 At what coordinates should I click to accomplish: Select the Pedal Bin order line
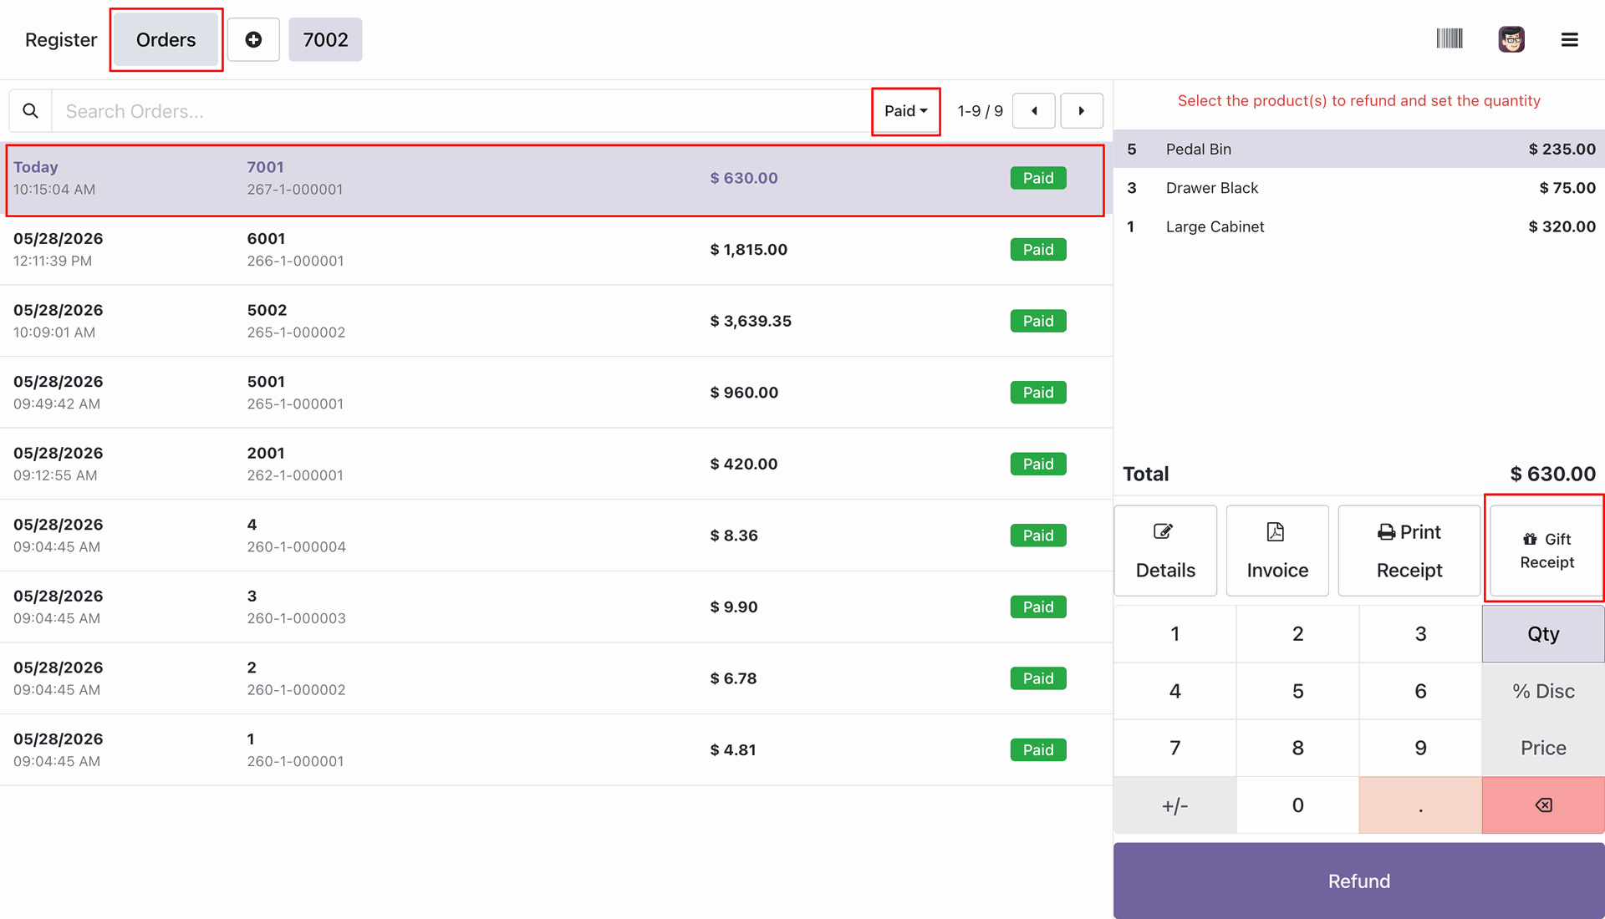(x=1359, y=149)
